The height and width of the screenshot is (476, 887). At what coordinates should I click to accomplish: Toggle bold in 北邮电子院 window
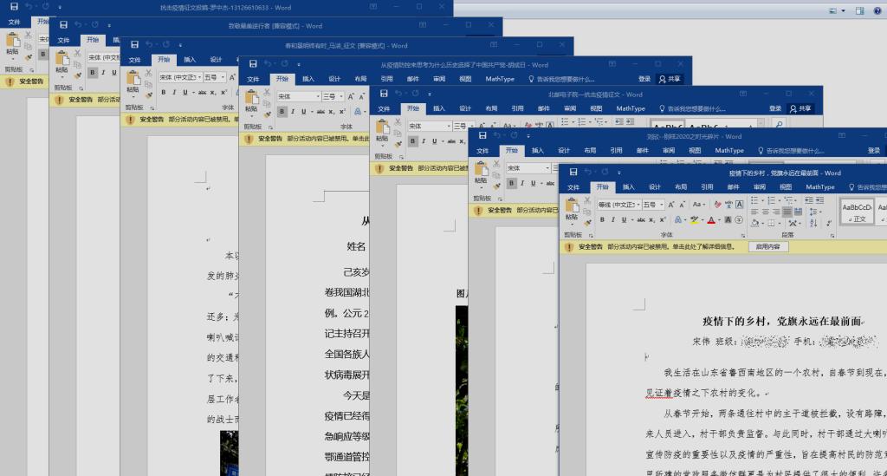(x=413, y=141)
